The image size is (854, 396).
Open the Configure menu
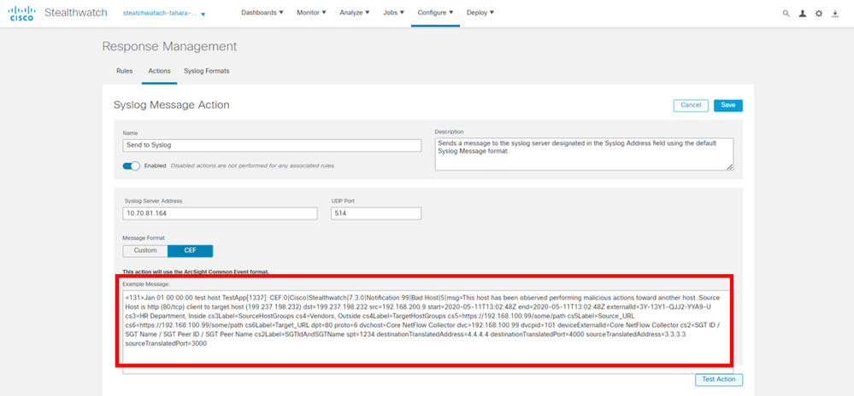[x=436, y=13]
